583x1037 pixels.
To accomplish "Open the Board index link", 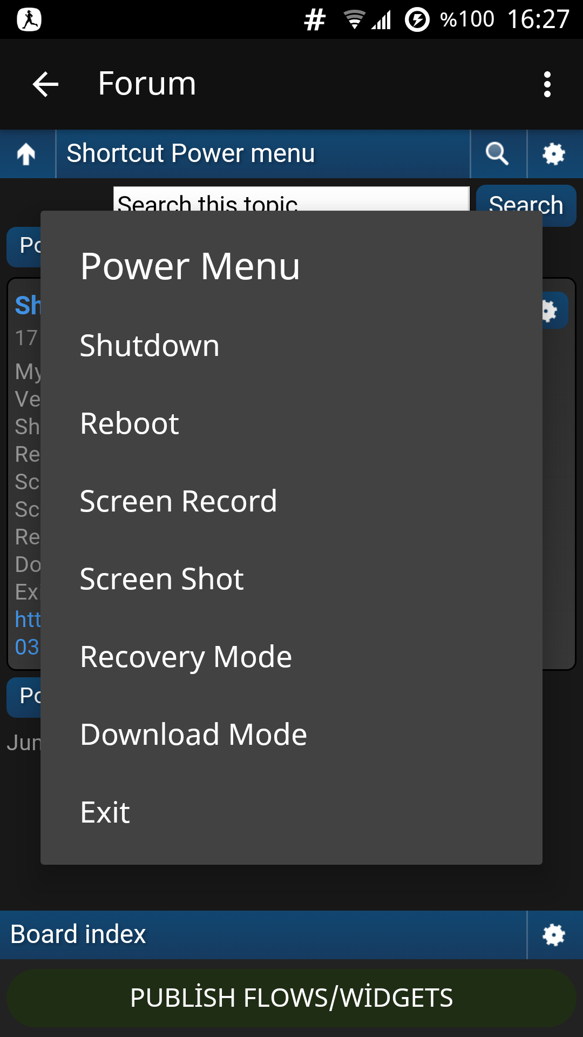I will pyautogui.click(x=78, y=934).
